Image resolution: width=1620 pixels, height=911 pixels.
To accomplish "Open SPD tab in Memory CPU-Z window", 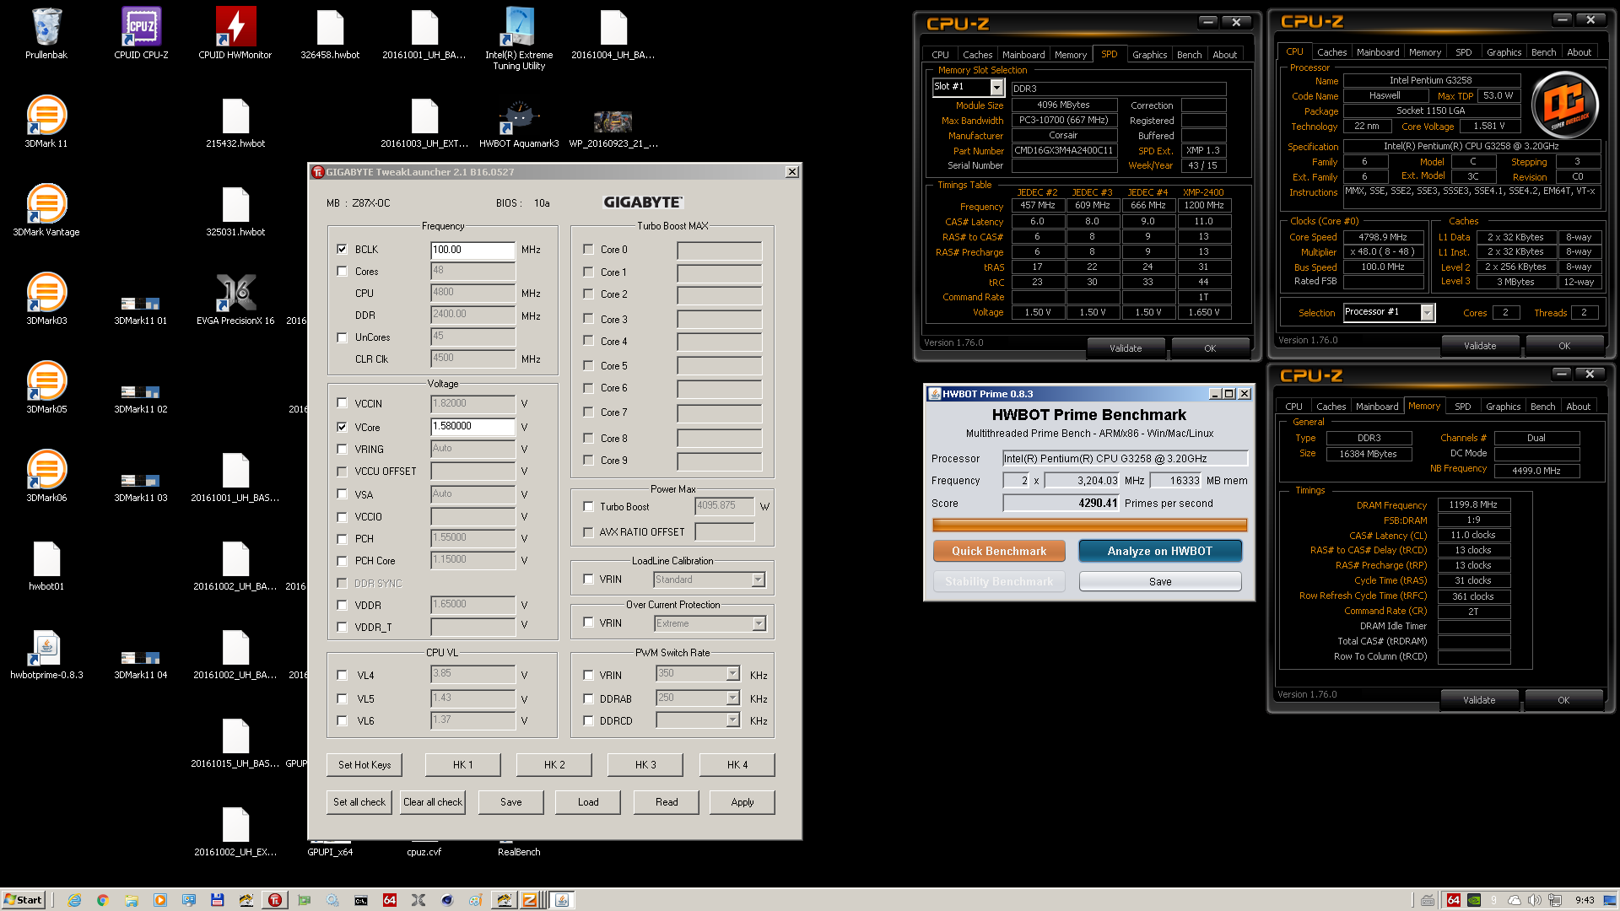I will (x=1463, y=407).
